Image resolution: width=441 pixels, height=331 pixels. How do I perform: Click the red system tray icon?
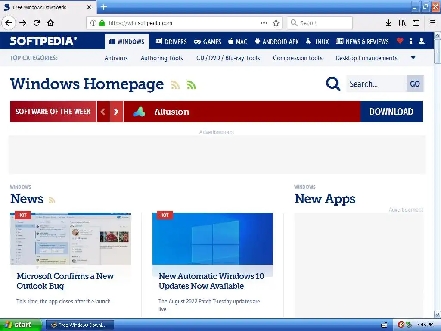click(x=401, y=325)
